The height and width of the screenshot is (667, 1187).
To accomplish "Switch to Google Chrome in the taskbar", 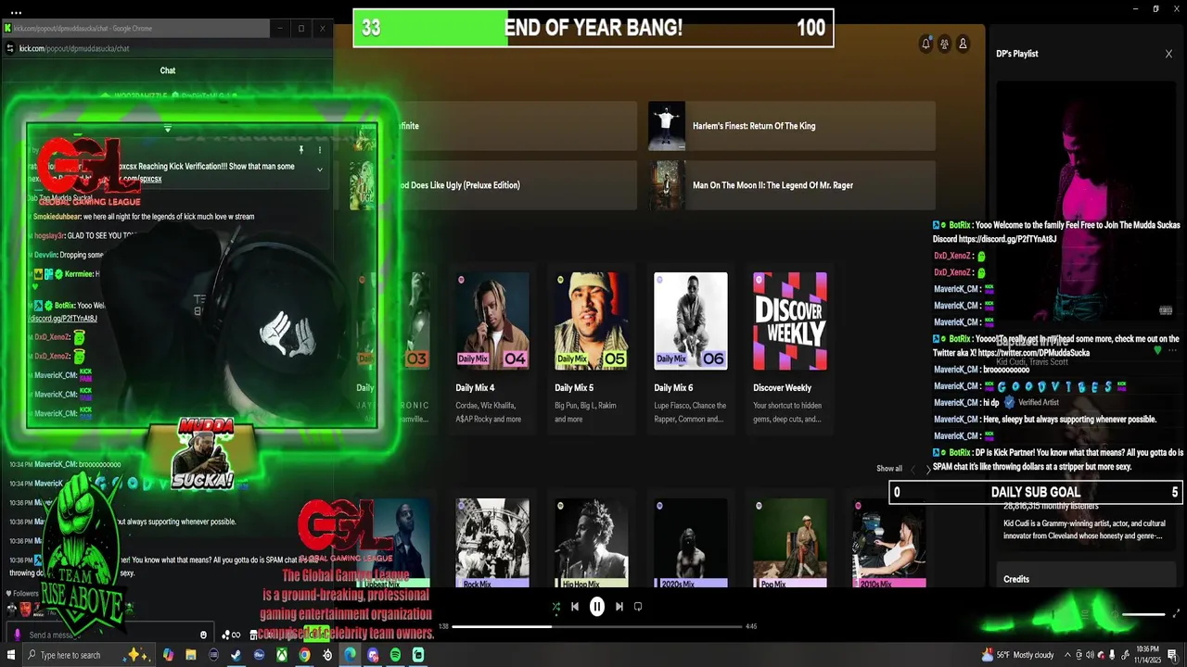I will [x=304, y=655].
